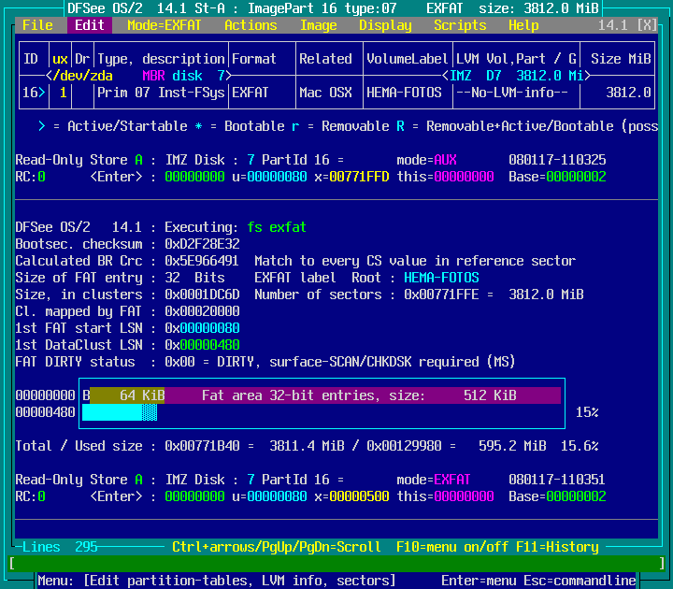Click the F10=menu on/off hint
This screenshot has width=673, height=589.
452,547
